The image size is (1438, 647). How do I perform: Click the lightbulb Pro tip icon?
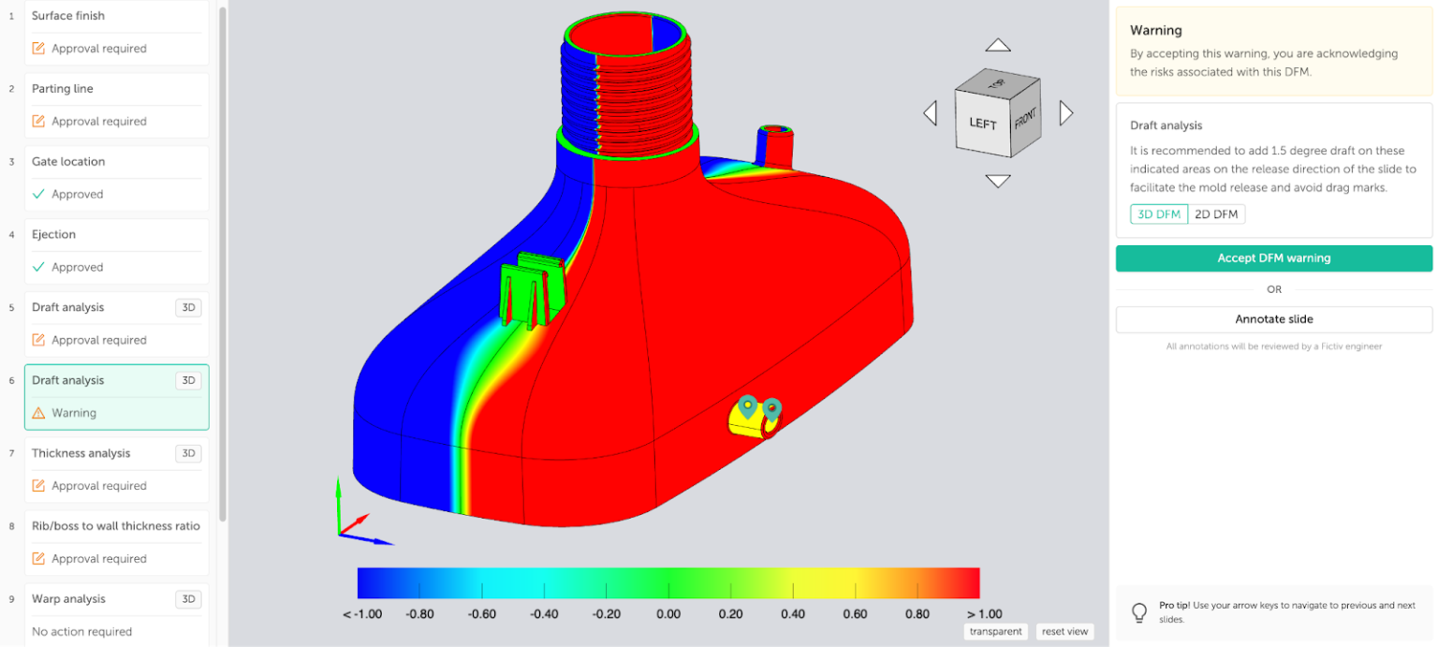coord(1139,612)
